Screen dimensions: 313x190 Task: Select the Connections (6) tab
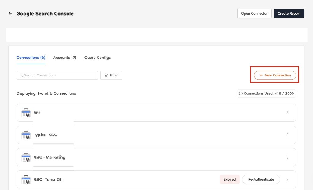coord(31,58)
